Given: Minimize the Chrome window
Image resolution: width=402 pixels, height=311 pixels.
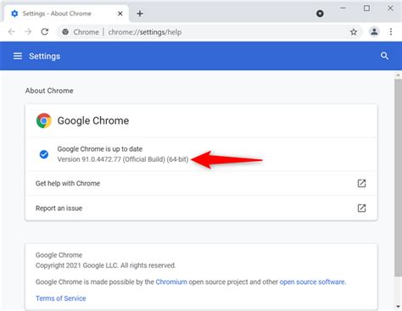Looking at the screenshot, I should click(343, 8).
